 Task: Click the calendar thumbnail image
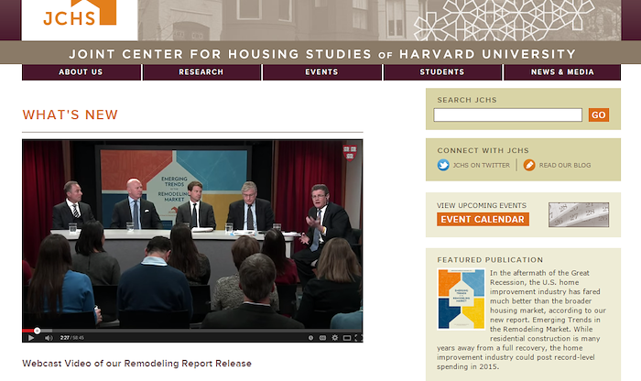pos(579,214)
